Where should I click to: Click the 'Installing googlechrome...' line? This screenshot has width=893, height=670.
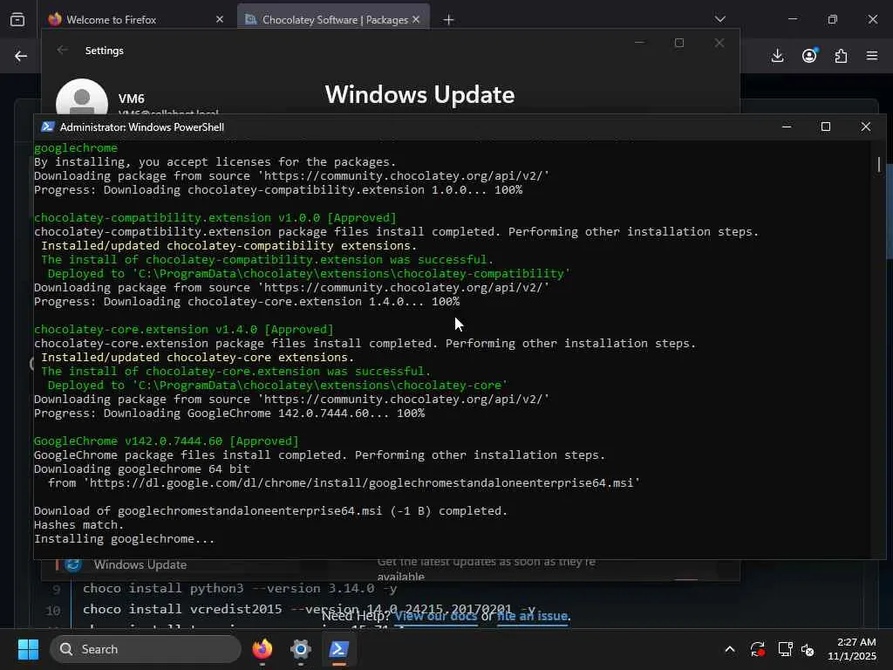[x=124, y=539]
